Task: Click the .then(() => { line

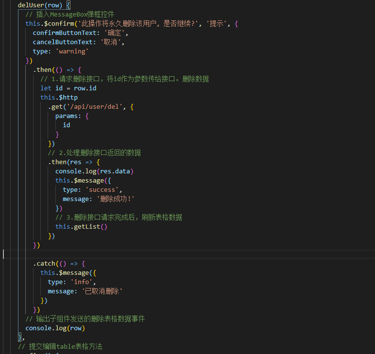Action: (x=57, y=70)
